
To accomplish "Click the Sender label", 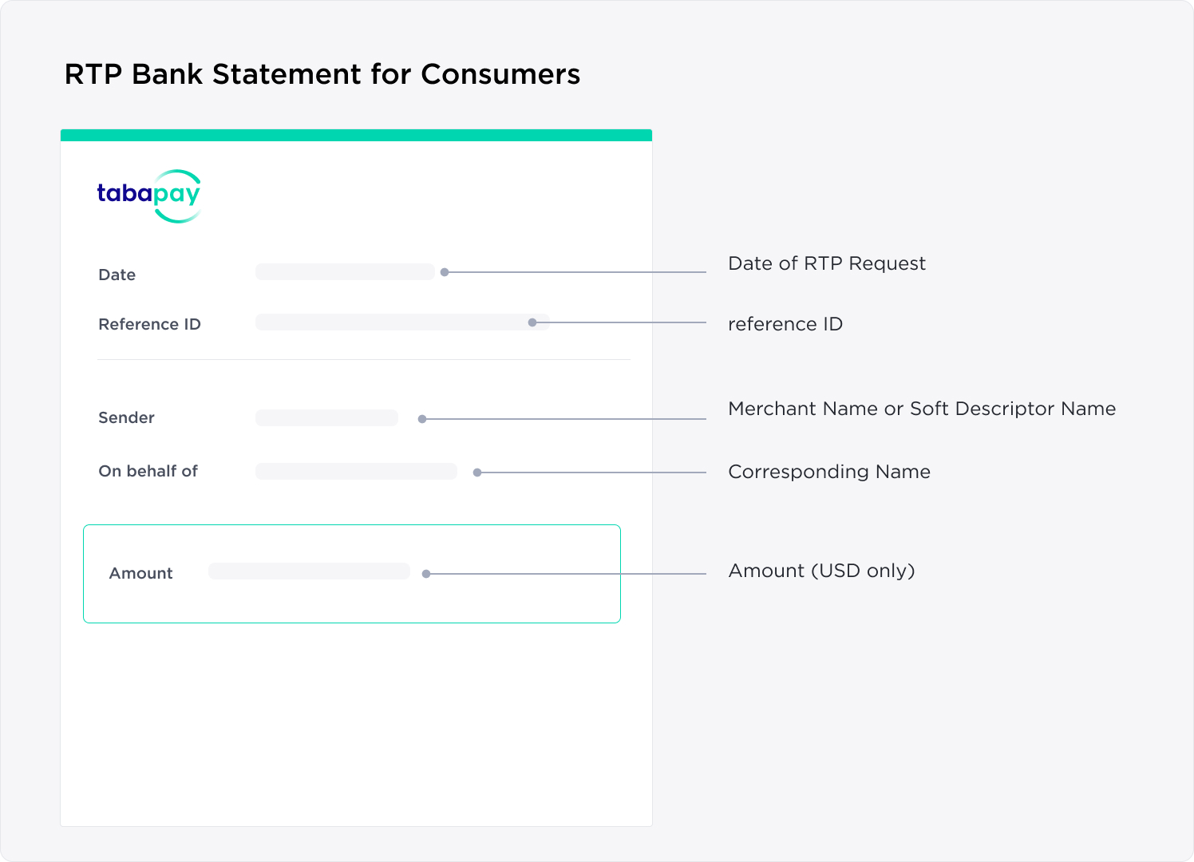I will [x=126, y=417].
